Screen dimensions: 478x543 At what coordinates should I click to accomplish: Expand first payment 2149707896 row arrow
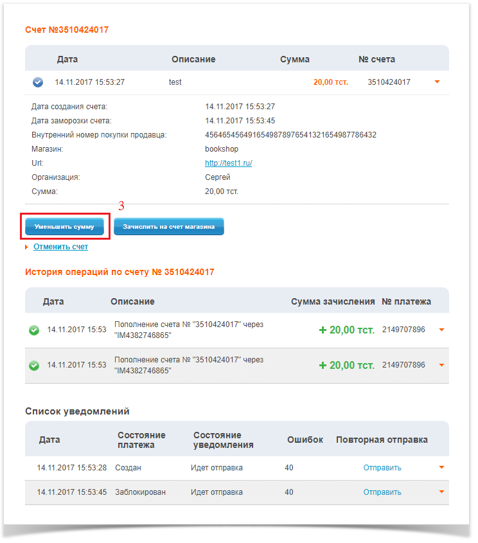(441, 330)
